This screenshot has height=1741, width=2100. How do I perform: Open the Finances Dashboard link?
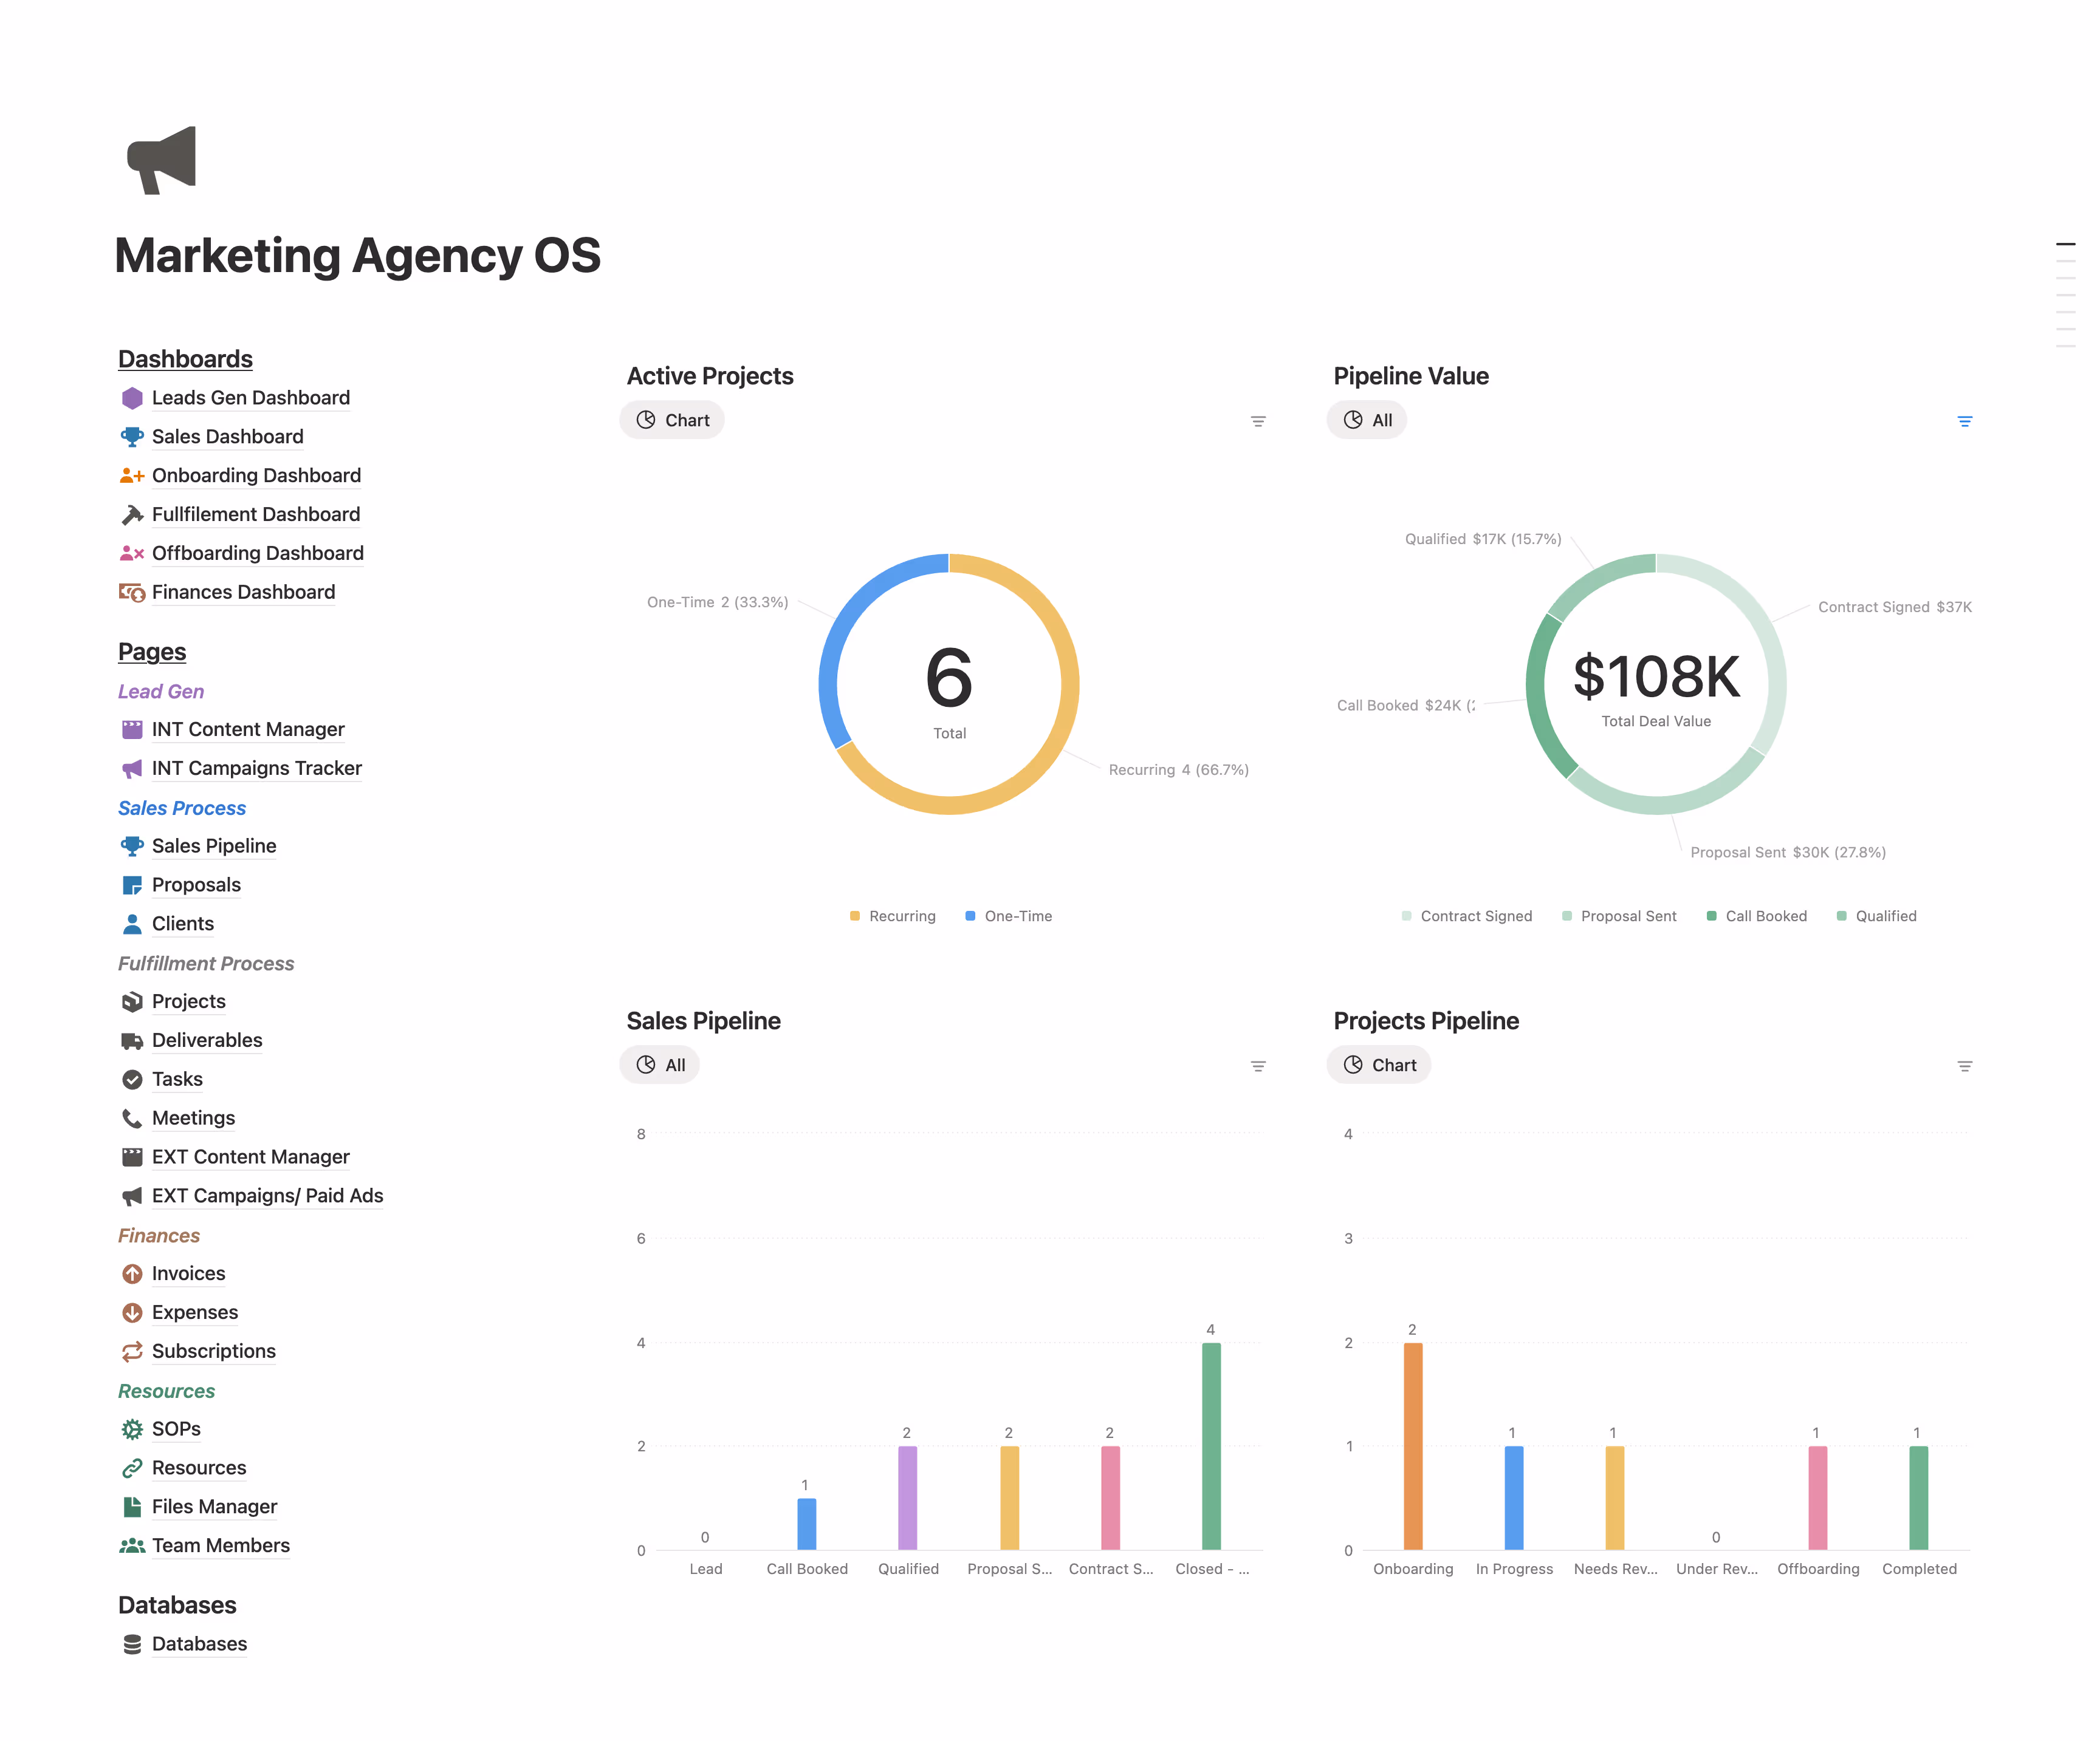tap(243, 591)
